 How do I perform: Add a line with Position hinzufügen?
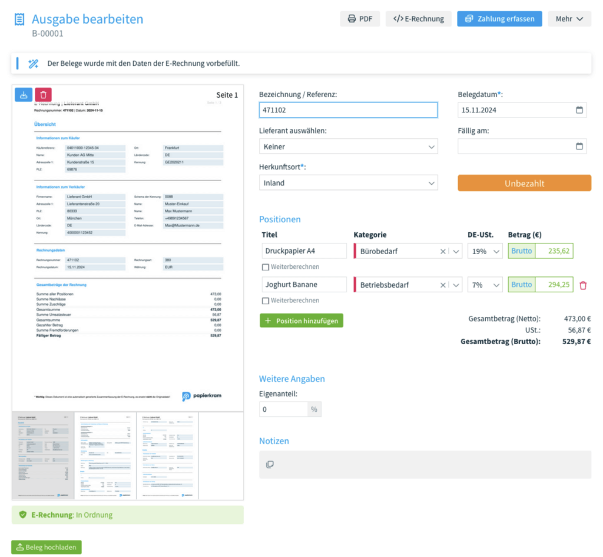click(301, 321)
